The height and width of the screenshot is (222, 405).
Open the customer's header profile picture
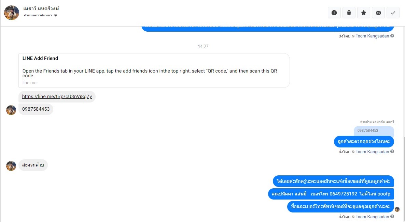pyautogui.click(x=12, y=13)
